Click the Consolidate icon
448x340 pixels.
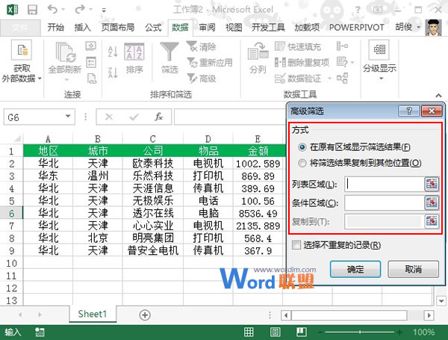(342, 46)
